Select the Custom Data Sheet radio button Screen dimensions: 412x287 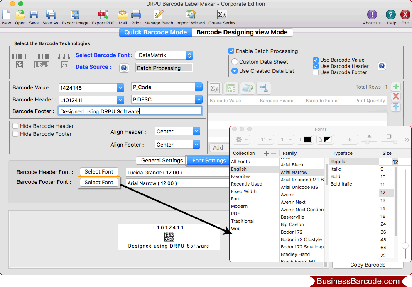pos(235,61)
